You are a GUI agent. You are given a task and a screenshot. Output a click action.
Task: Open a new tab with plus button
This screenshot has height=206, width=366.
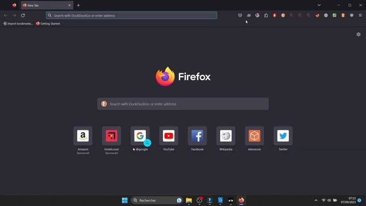[x=78, y=5]
